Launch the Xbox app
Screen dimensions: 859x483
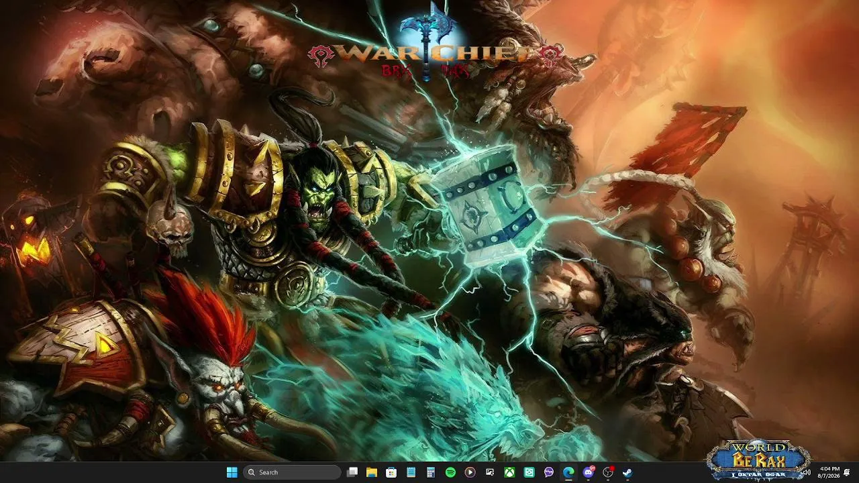tap(509, 472)
